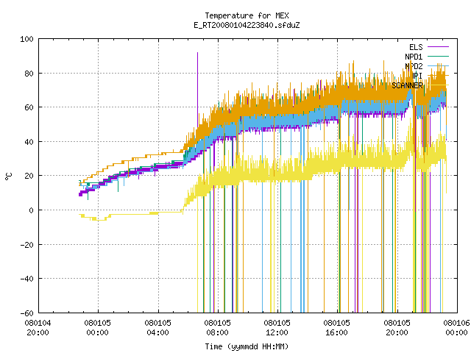Click the y-axis value -40
This screenshot has width=471, height=353.
[x=26, y=279]
